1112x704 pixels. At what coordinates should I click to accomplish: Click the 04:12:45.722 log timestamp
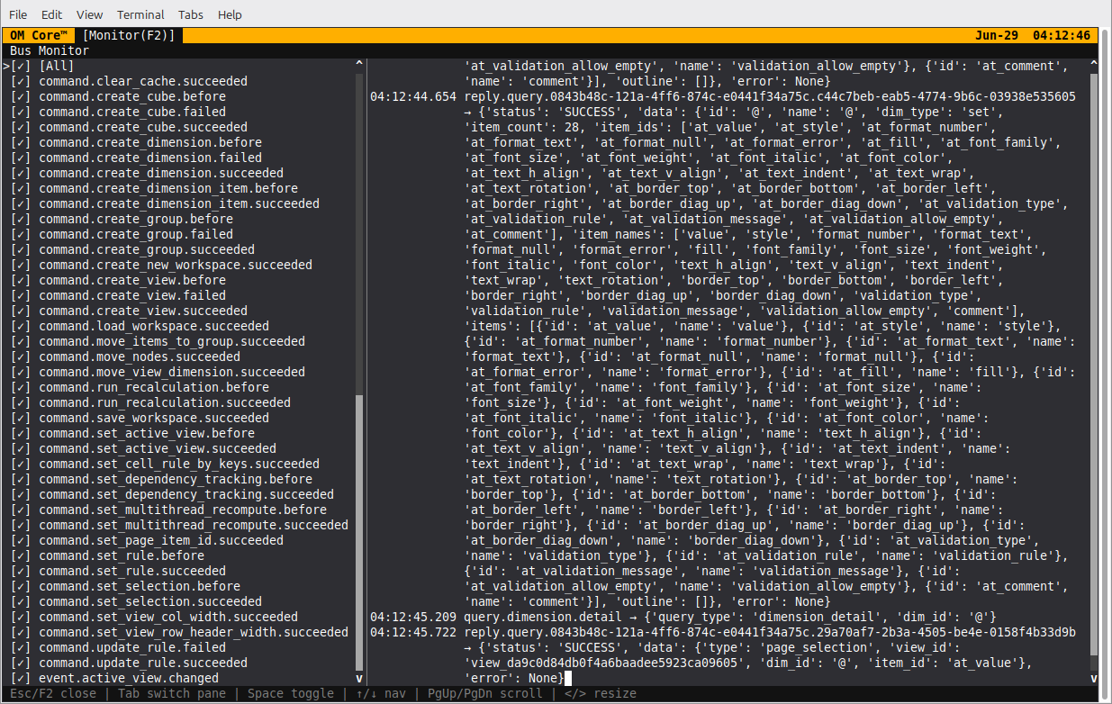(413, 632)
